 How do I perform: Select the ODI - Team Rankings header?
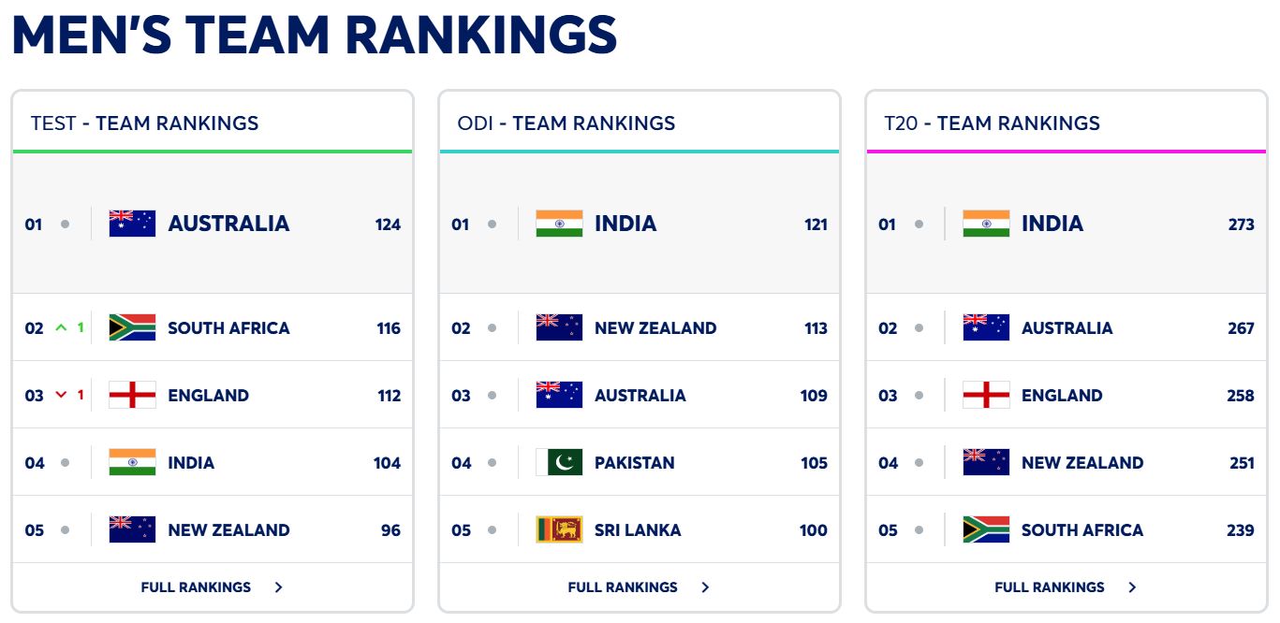point(566,123)
